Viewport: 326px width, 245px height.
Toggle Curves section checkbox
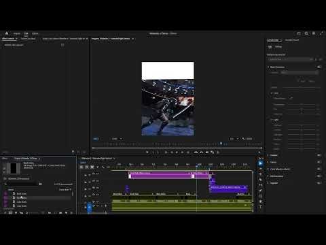point(319,162)
